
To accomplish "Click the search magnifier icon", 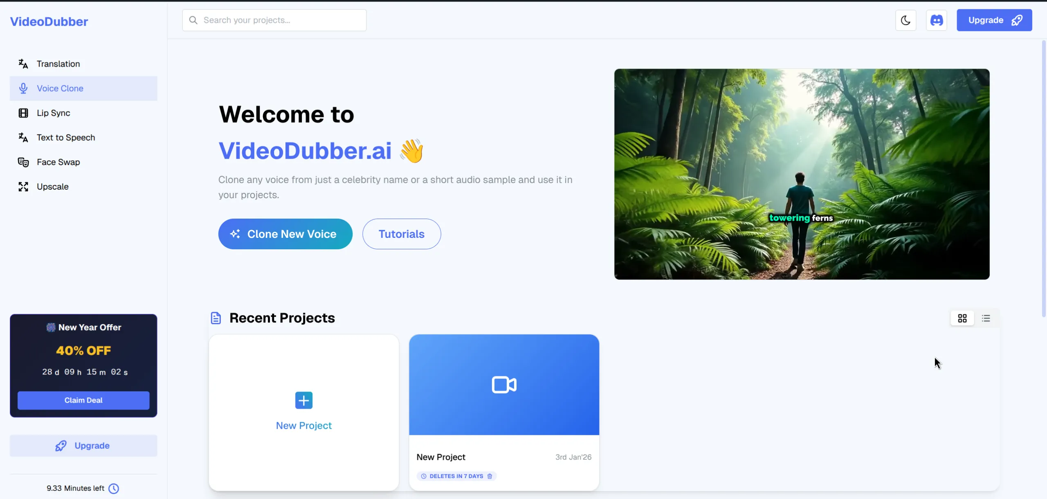I will pos(193,20).
